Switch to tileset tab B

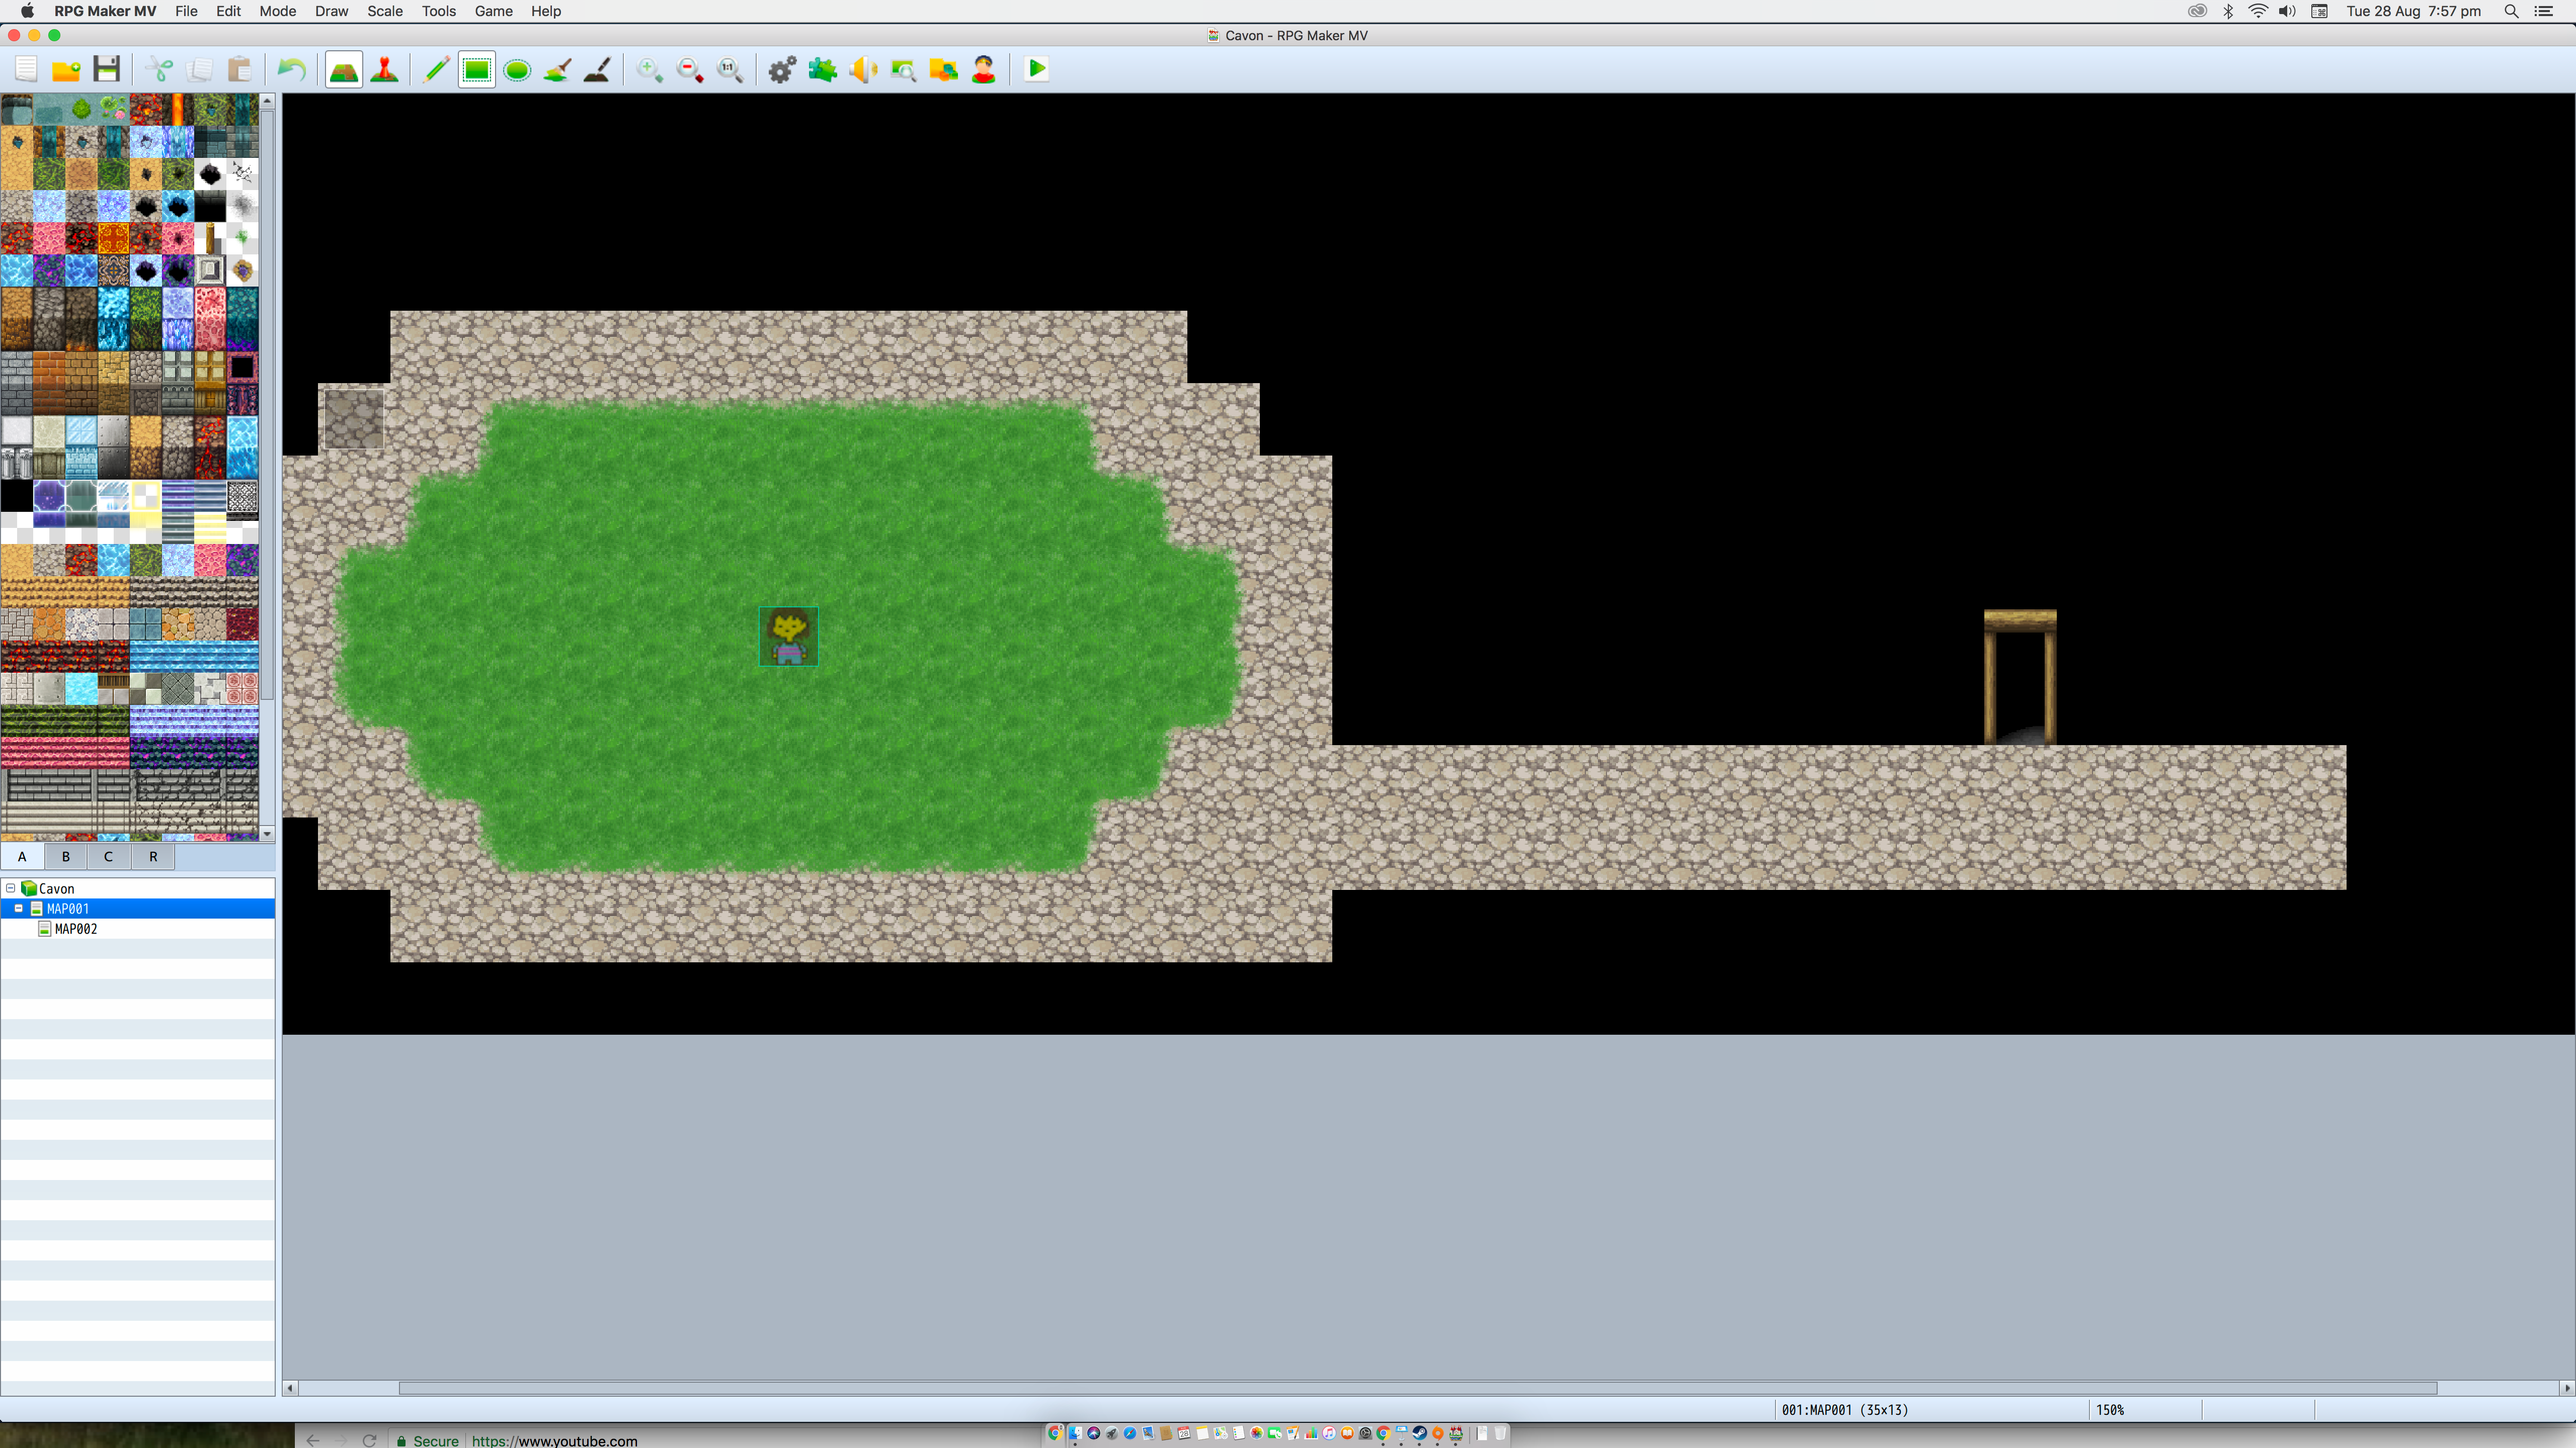[x=66, y=856]
